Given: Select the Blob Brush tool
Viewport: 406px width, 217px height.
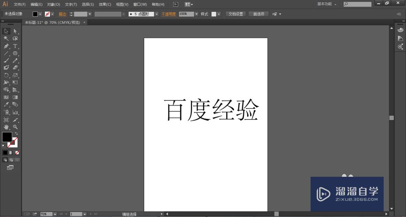Looking at the screenshot, I should [6, 68].
